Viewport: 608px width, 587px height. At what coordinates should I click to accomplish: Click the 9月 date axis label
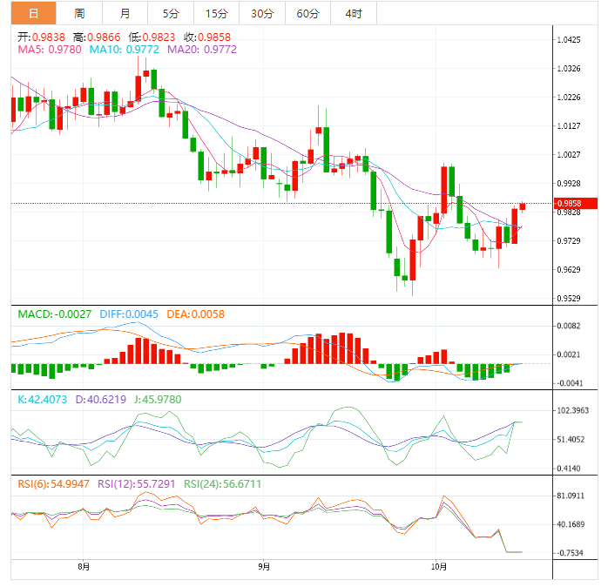[x=264, y=567]
